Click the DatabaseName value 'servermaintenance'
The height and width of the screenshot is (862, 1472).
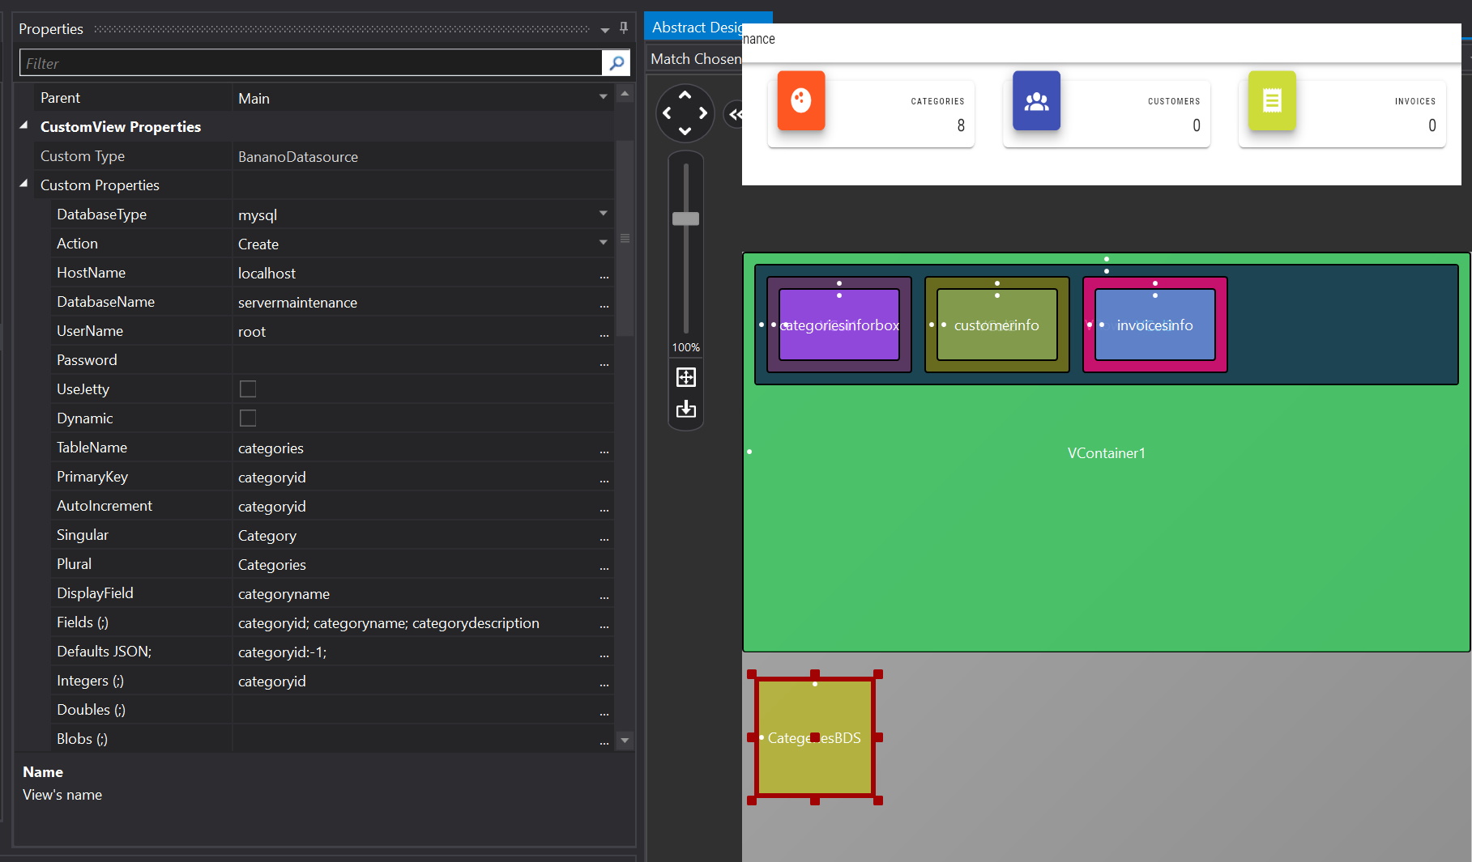pos(297,303)
